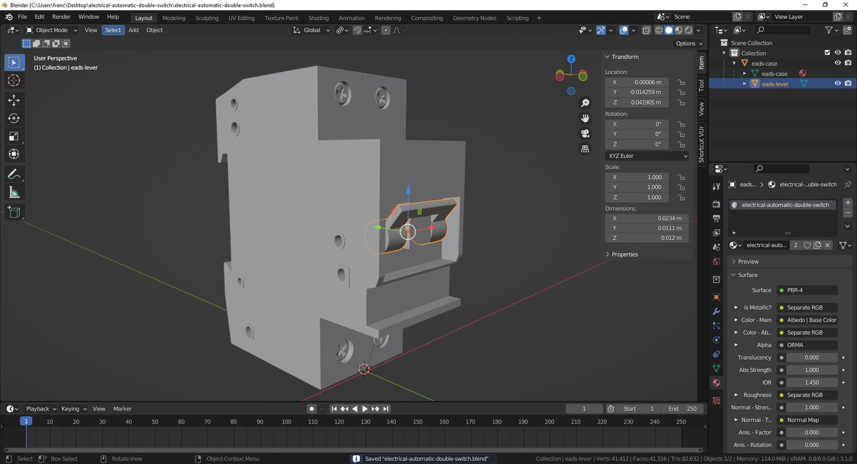This screenshot has height=464, width=857.
Task: Open the Global orientation dropdown
Action: coord(311,30)
